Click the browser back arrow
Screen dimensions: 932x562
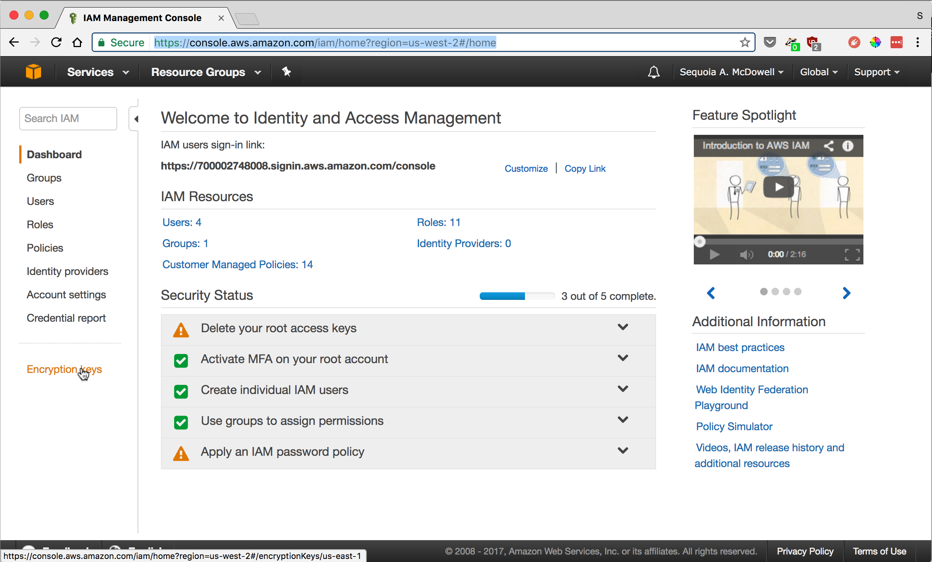point(14,42)
